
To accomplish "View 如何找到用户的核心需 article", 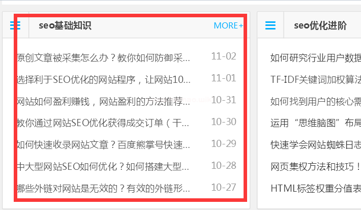I will (315, 101).
